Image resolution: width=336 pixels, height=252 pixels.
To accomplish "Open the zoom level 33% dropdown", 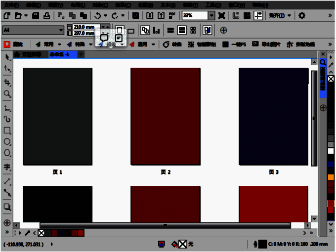I will click(x=211, y=16).
